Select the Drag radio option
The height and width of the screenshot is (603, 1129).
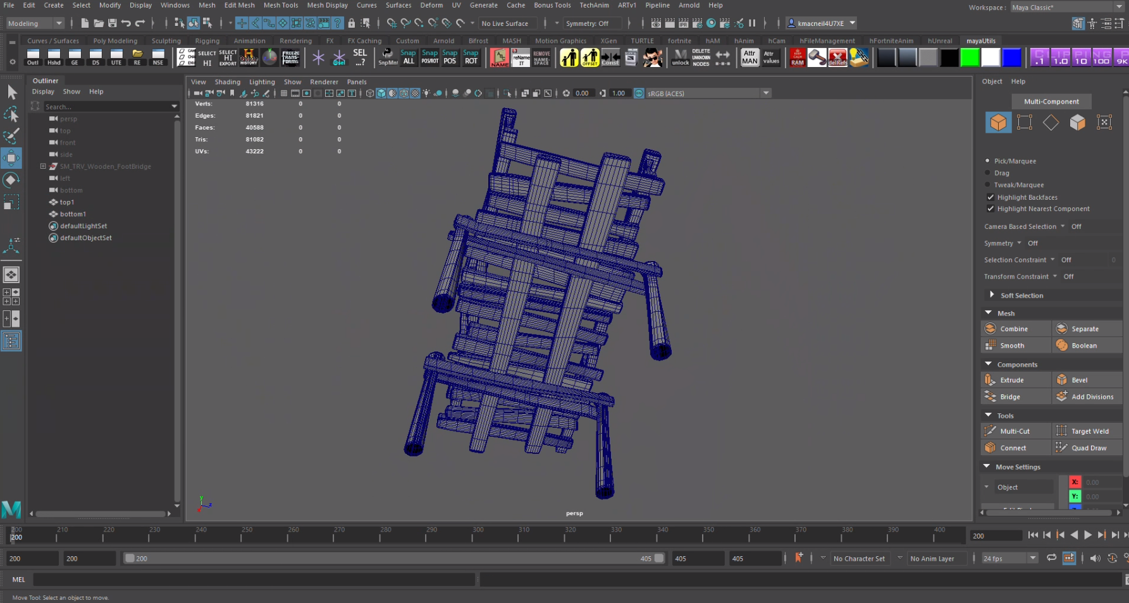(988, 173)
